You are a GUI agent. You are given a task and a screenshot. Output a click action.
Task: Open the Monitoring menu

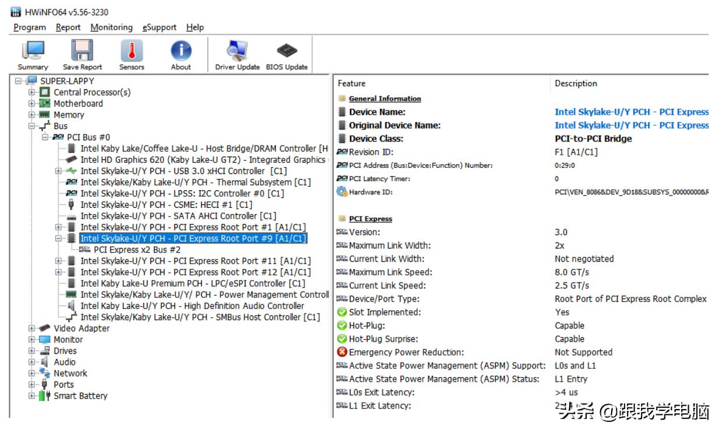pyautogui.click(x=111, y=27)
